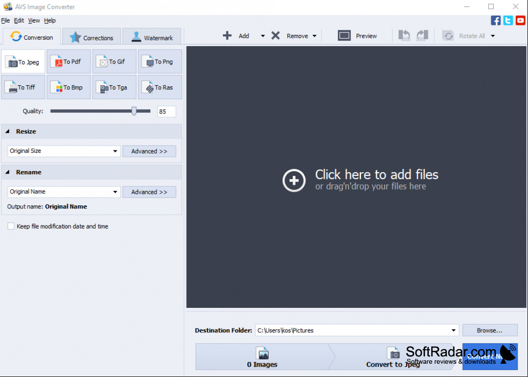Click the Convert to Jpeg step
This screenshot has height=377, width=528.
click(x=393, y=357)
